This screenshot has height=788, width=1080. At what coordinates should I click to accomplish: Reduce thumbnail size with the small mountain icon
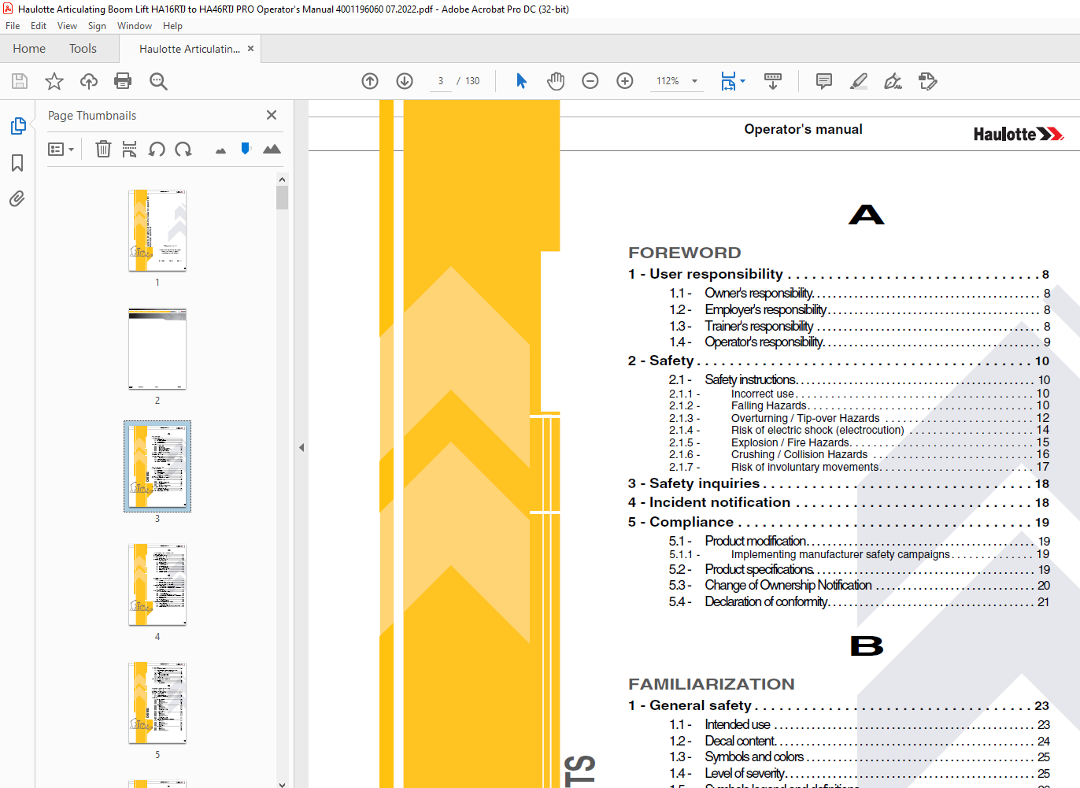220,150
